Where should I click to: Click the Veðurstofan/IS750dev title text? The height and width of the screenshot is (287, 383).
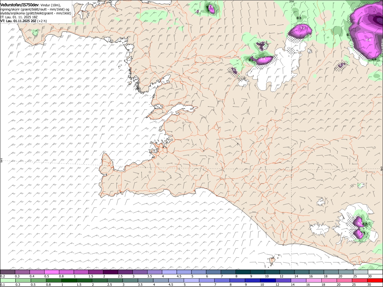pos(19,5)
